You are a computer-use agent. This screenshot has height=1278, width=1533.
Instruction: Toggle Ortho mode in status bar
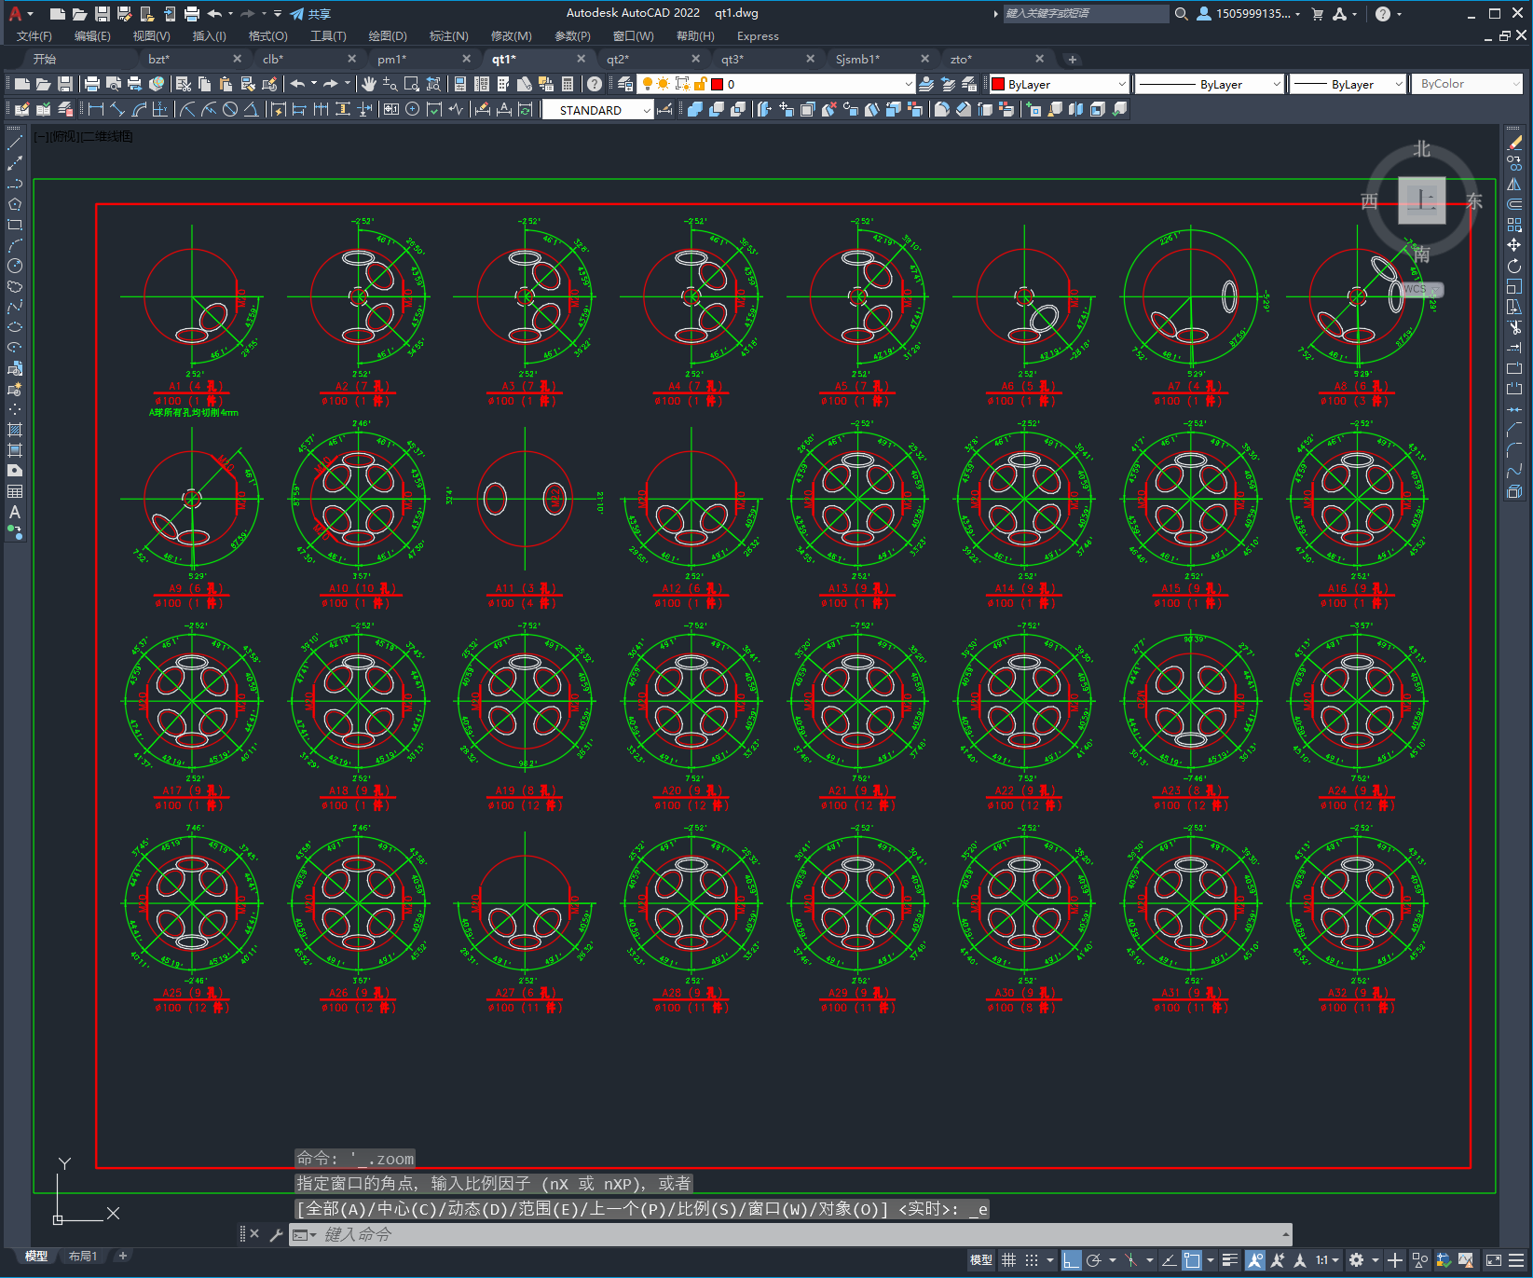point(1072,1260)
